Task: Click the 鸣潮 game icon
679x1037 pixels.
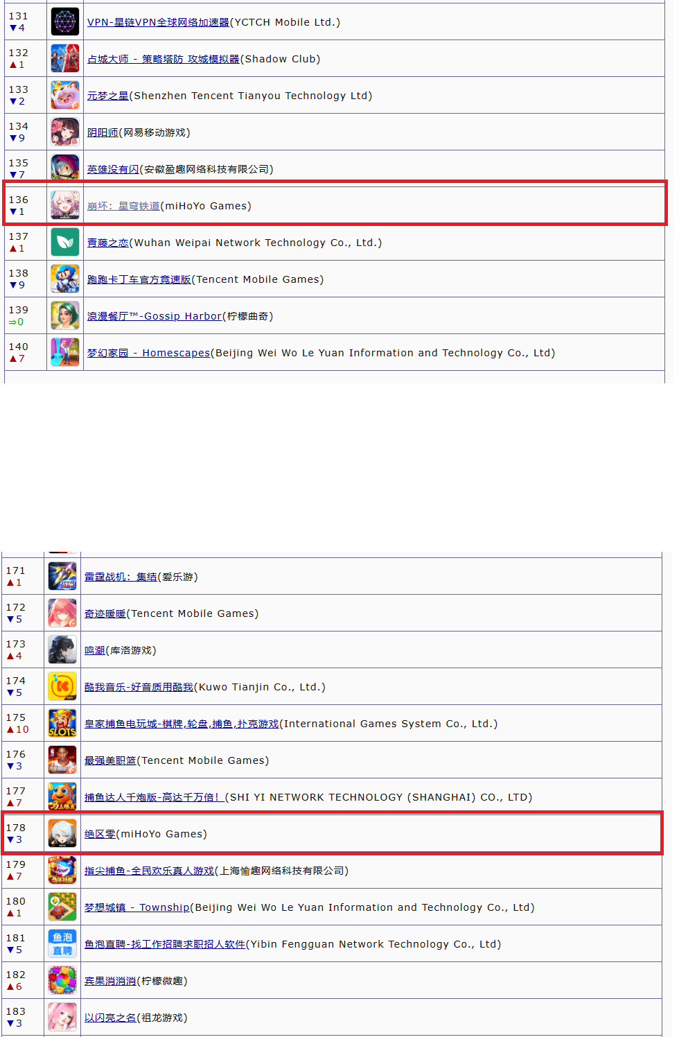Action: click(x=62, y=650)
